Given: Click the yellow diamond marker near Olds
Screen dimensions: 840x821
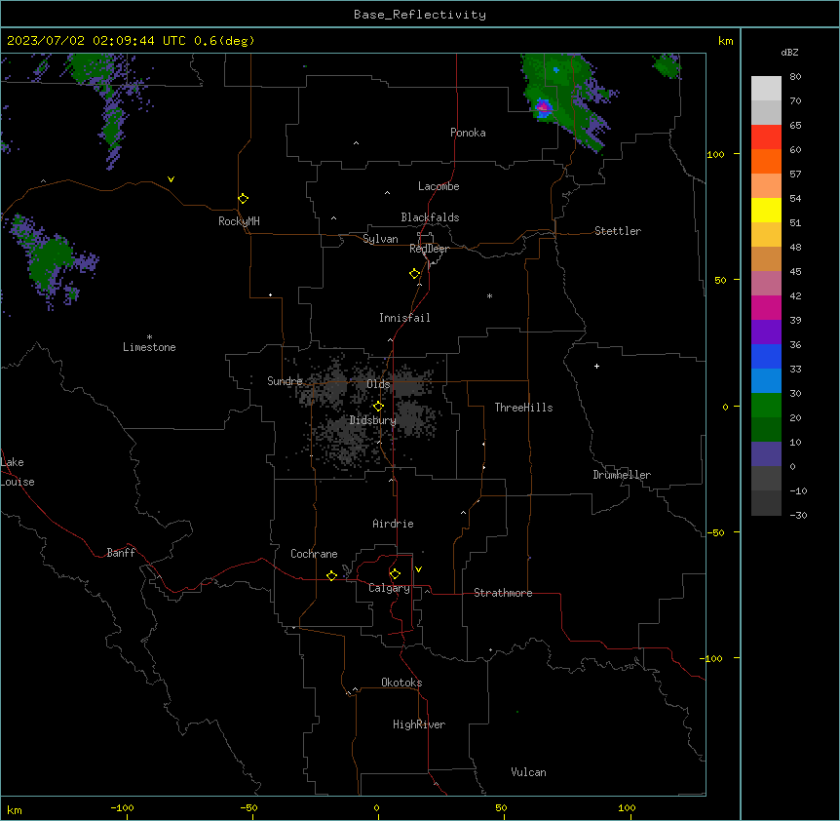Looking at the screenshot, I should pyautogui.click(x=378, y=407).
